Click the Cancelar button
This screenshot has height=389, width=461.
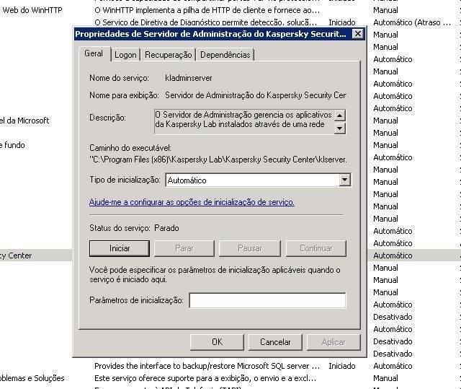point(275,342)
